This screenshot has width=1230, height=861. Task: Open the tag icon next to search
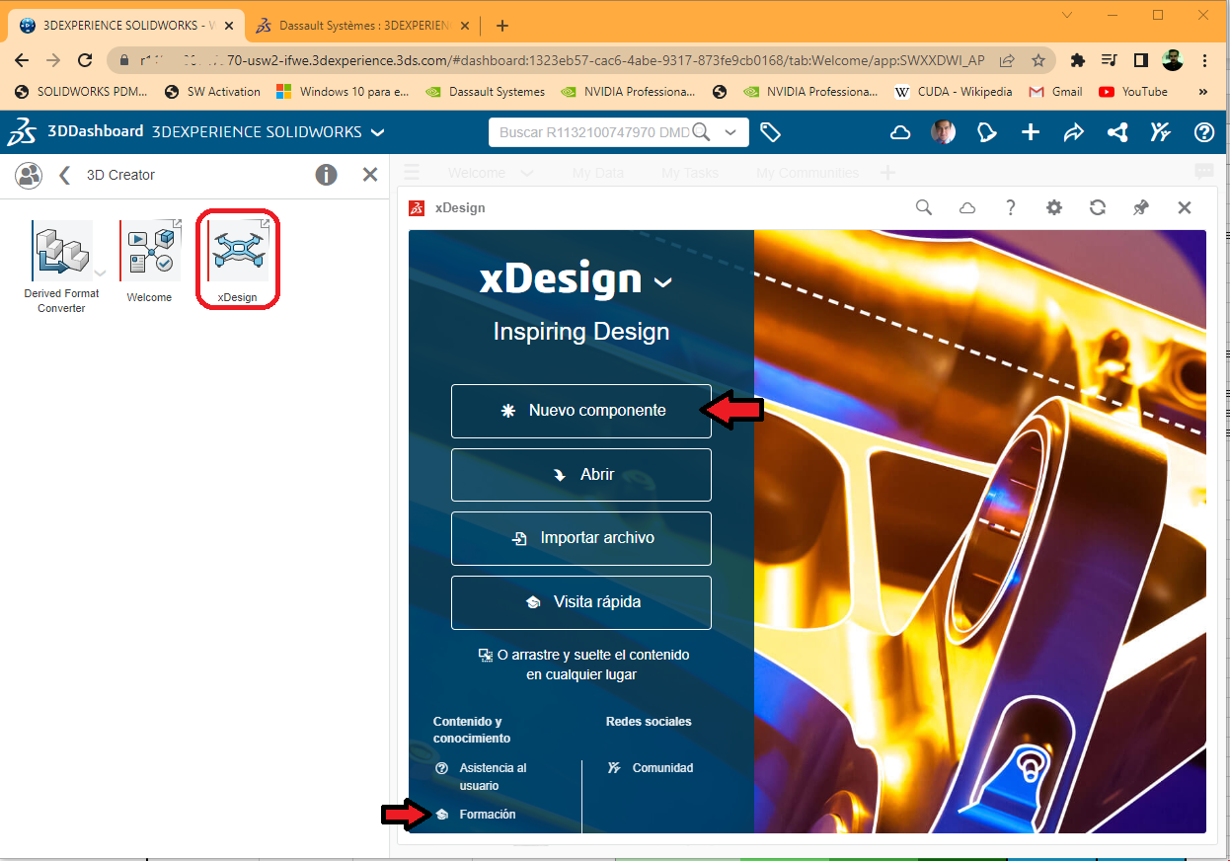[771, 132]
